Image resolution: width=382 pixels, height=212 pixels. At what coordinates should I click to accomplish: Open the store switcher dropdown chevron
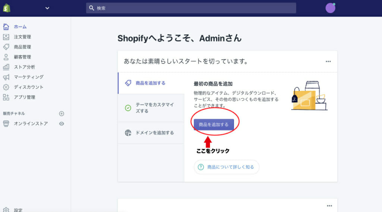[47, 8]
